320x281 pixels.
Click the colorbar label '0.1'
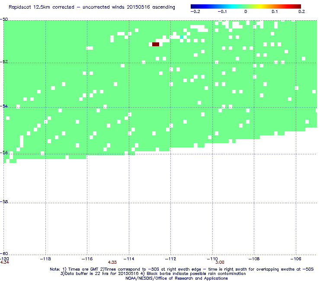[x=275, y=12]
